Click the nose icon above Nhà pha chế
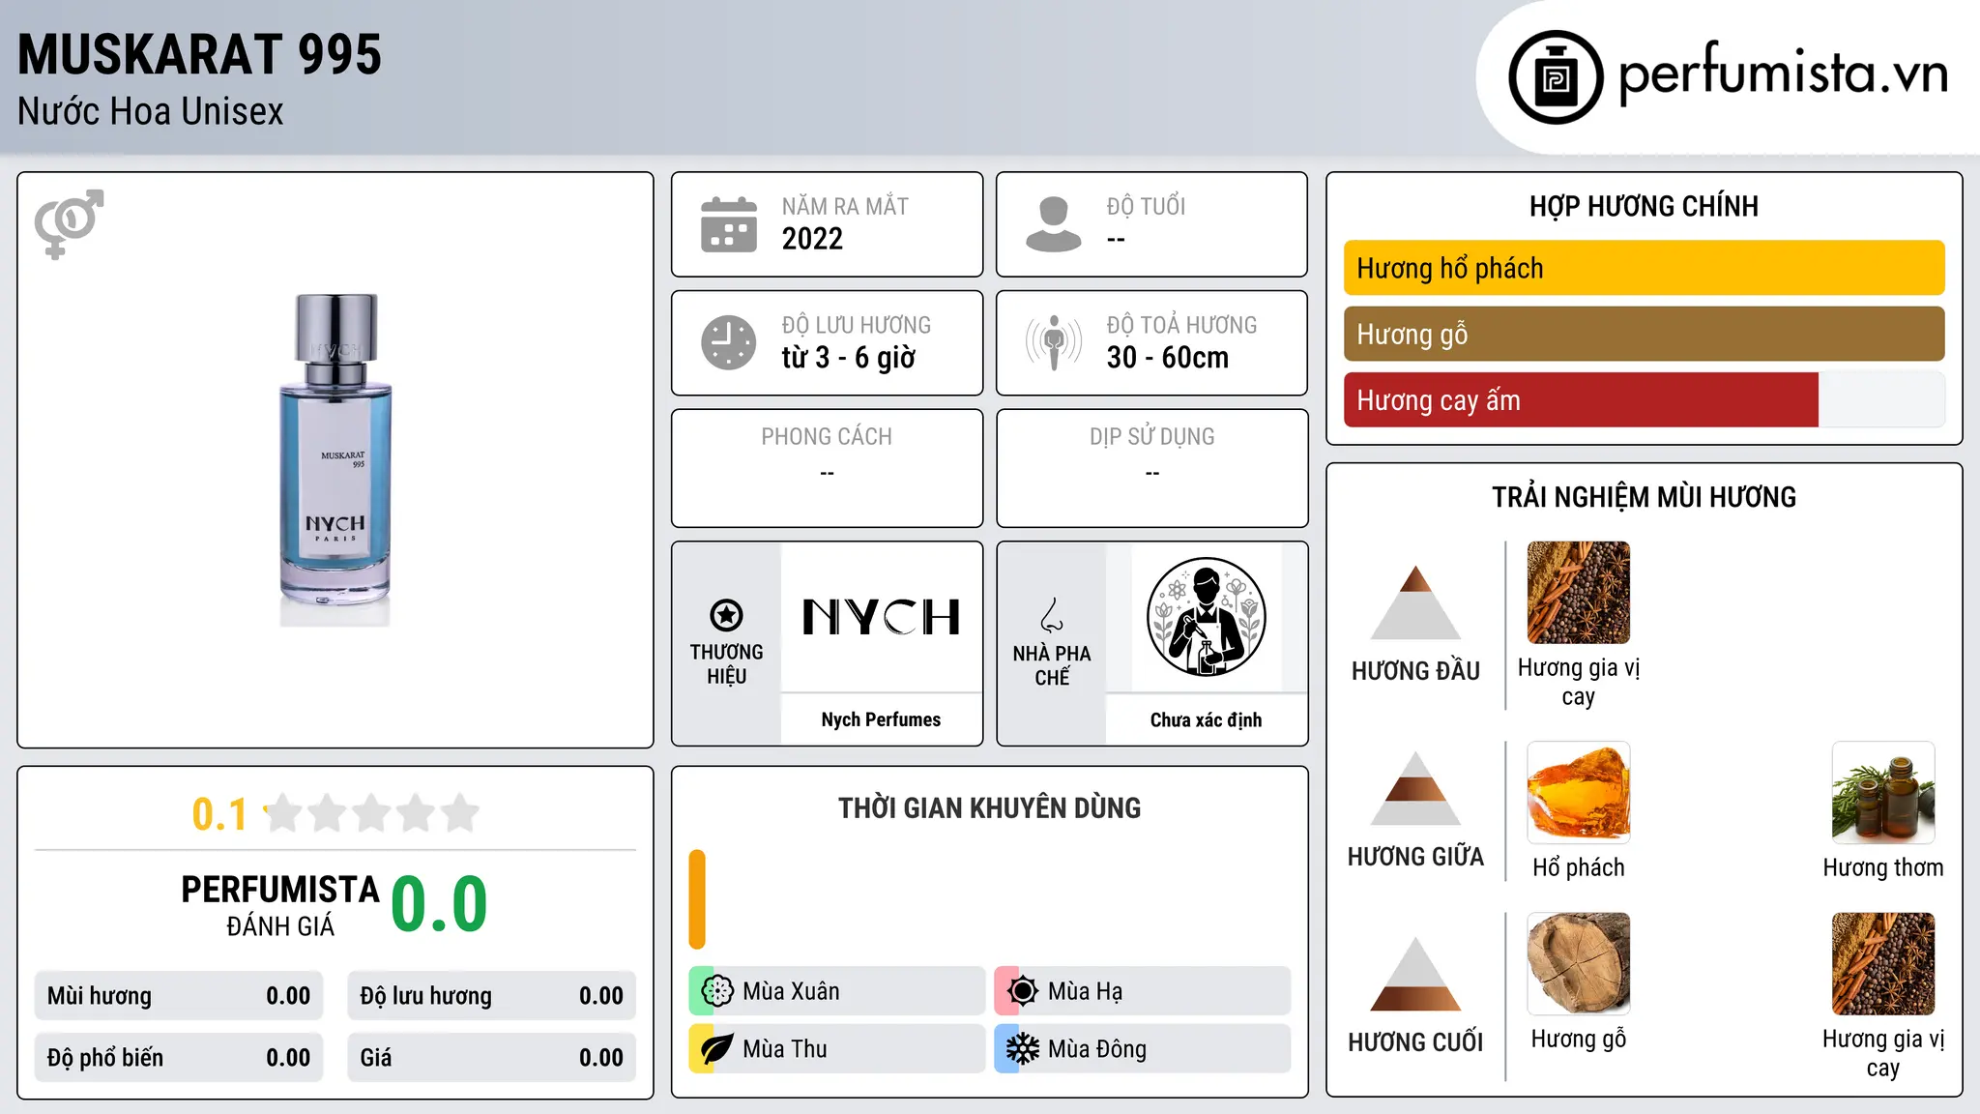 pos(1052,615)
